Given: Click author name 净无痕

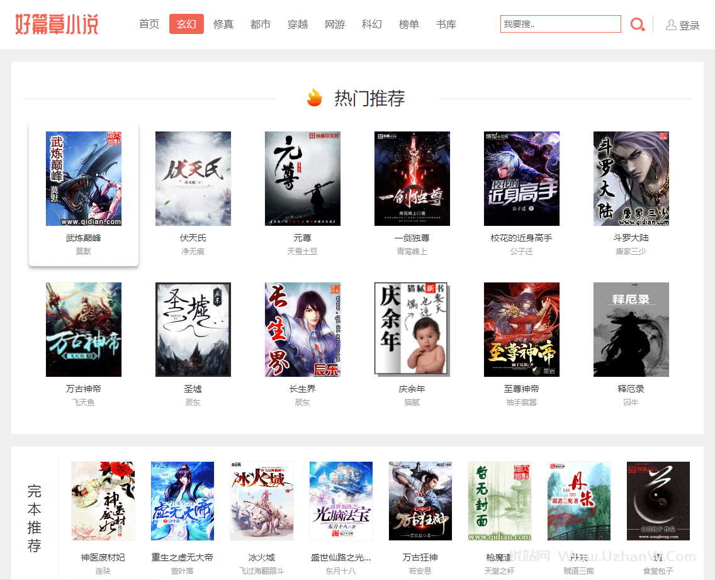Looking at the screenshot, I should 193,252.
